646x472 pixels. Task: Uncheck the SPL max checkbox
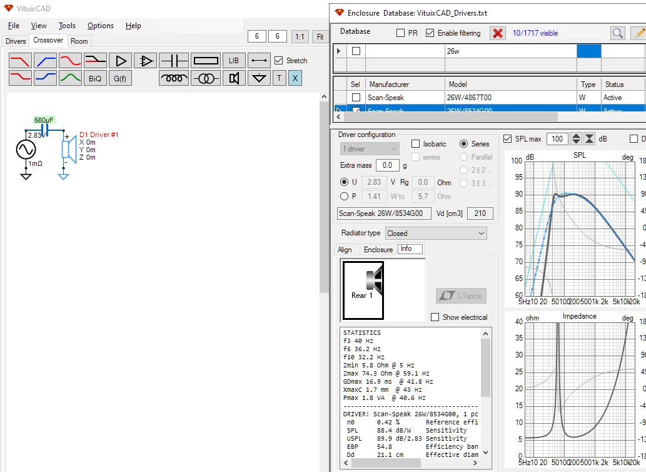point(508,139)
